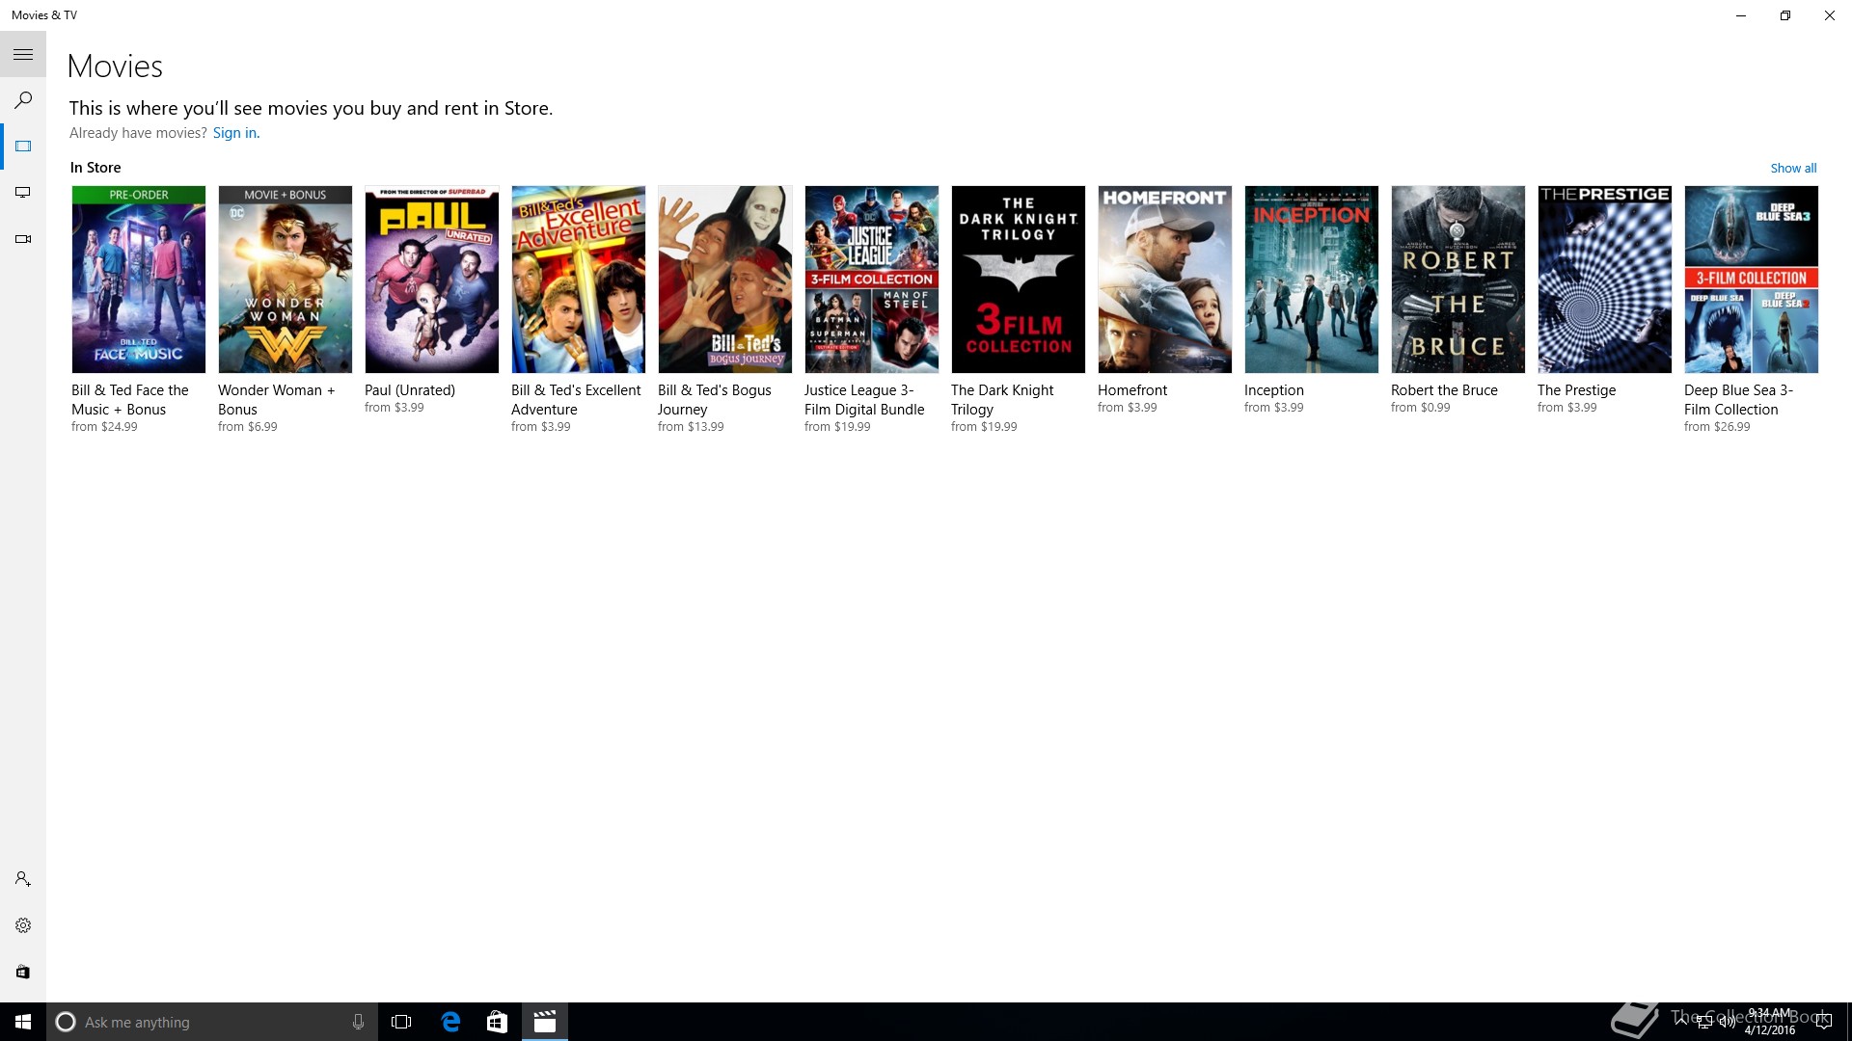Click the Sign in link

pyautogui.click(x=236, y=133)
